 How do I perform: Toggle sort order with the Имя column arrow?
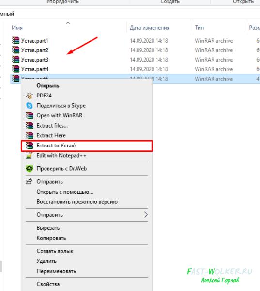(68, 23)
